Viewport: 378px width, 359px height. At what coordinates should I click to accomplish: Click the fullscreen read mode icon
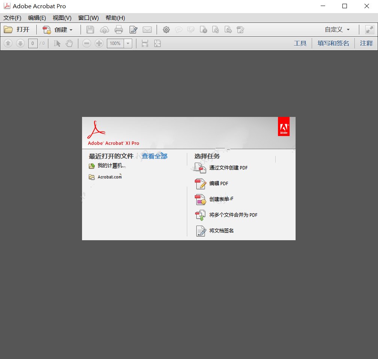point(369,30)
